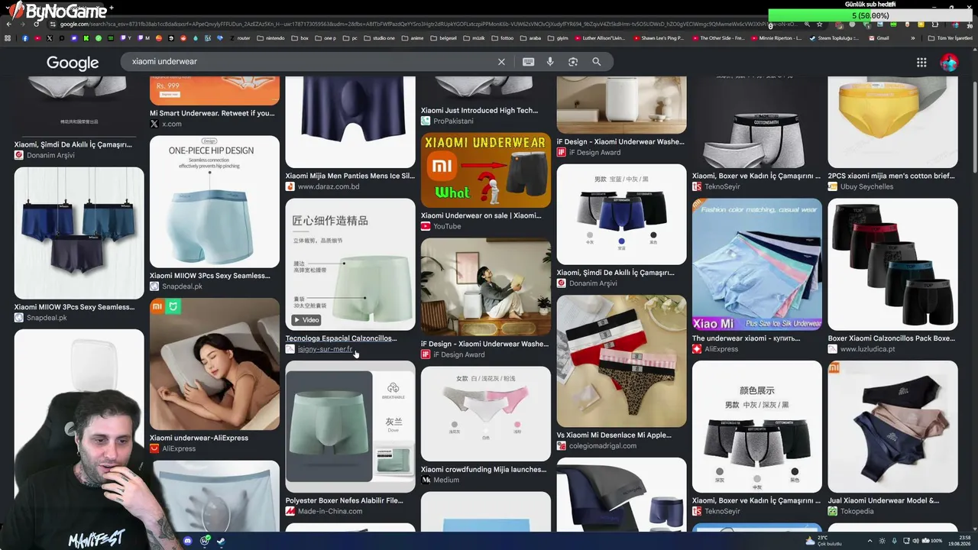
Task: Bookmark this page with the star icon
Action: 821,24
